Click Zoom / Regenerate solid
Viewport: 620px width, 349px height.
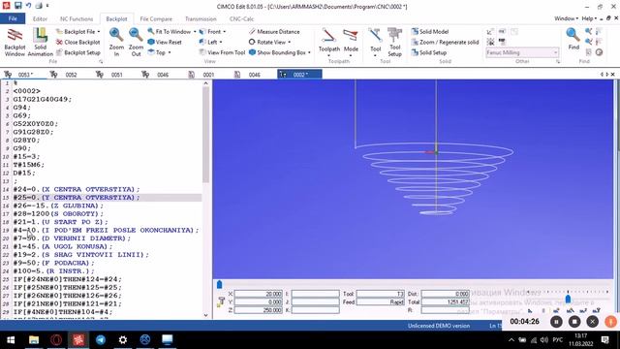(x=445, y=42)
